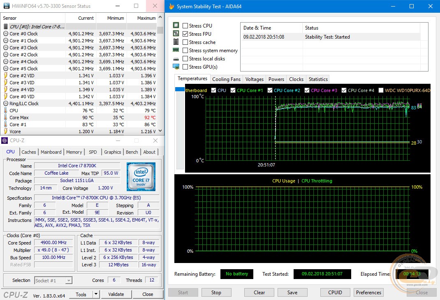
Task: Click the lightning icon of Core #0 VID
Action: coord(6,97)
